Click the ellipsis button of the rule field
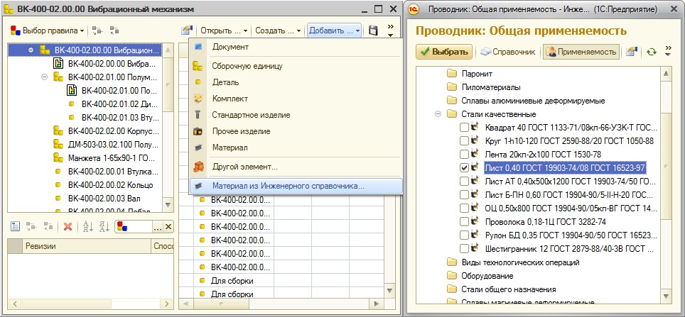Viewport: 685px width, 317px height. pyautogui.click(x=158, y=226)
